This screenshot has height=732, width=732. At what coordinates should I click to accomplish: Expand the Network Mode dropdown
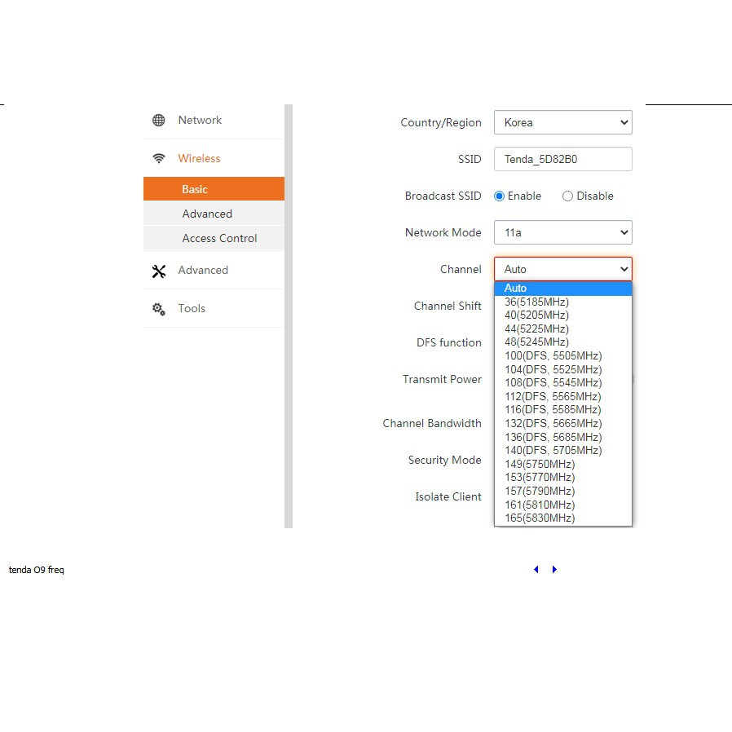coord(562,232)
